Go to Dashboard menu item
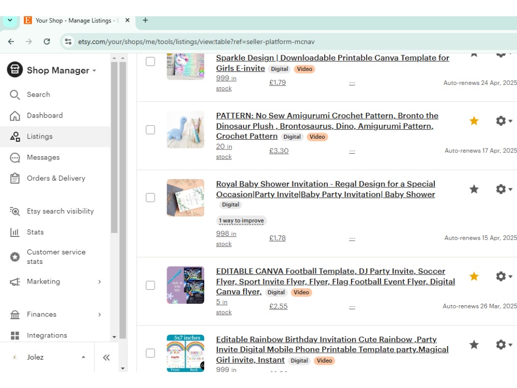 pyautogui.click(x=45, y=115)
